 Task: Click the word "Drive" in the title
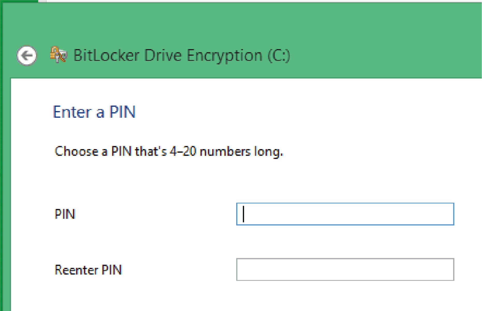[163, 55]
